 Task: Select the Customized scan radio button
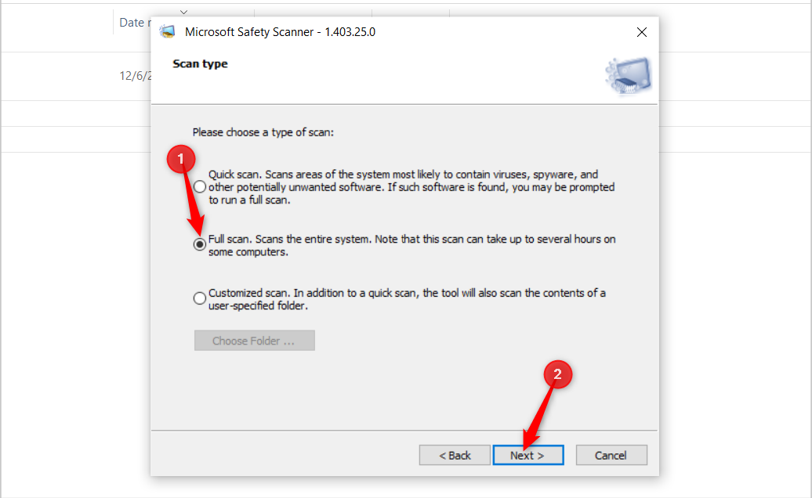pos(200,298)
